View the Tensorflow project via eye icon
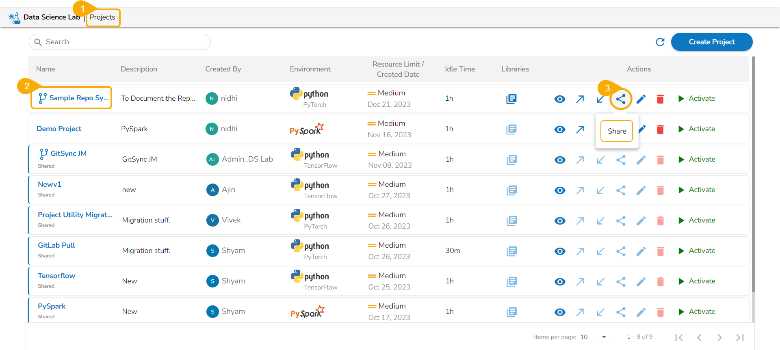 (x=560, y=281)
